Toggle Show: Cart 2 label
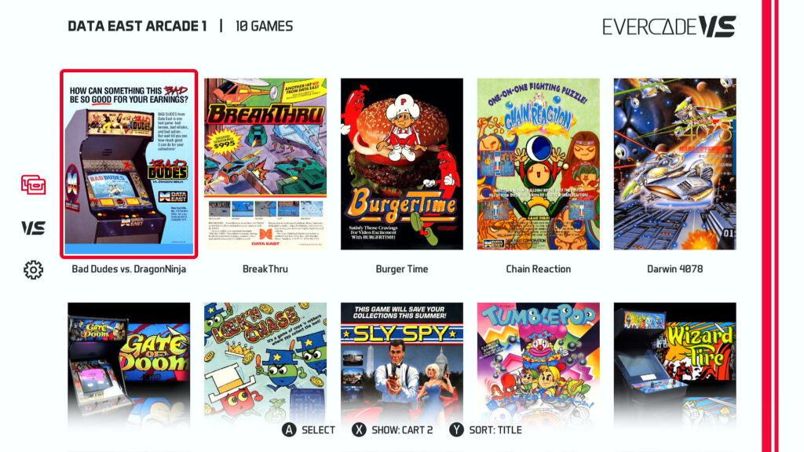 tap(402, 430)
